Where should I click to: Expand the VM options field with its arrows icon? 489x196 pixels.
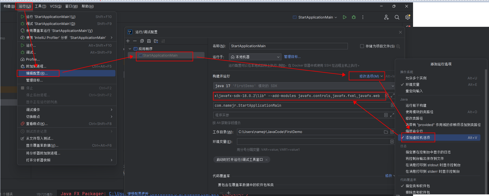point(392,95)
